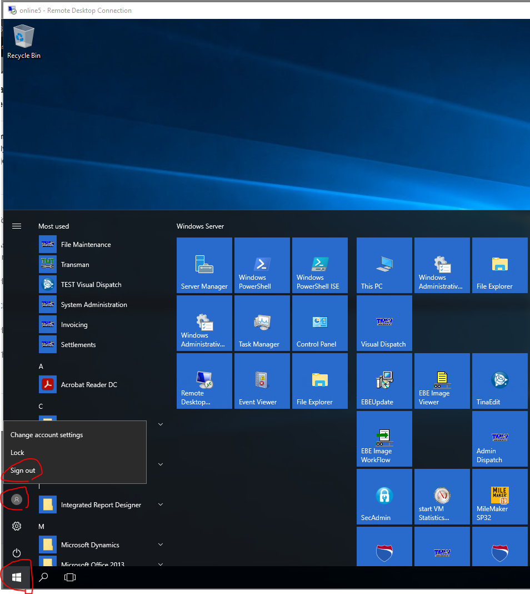The width and height of the screenshot is (530, 594).
Task: Expand the folder chevron under letter C
Action: [x=161, y=424]
